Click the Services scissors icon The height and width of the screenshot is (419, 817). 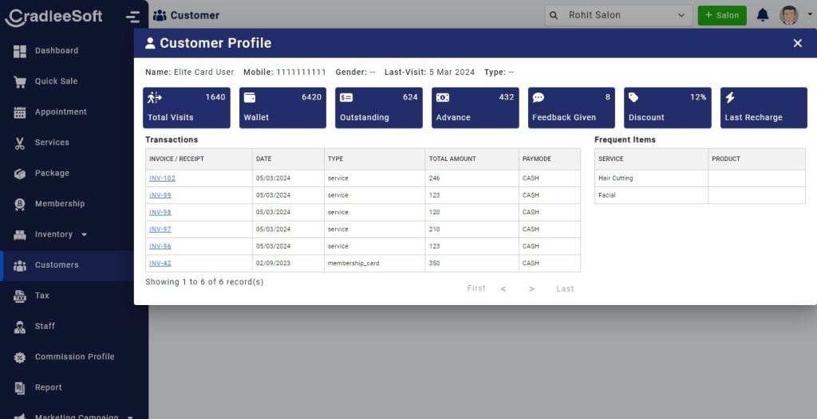point(20,143)
